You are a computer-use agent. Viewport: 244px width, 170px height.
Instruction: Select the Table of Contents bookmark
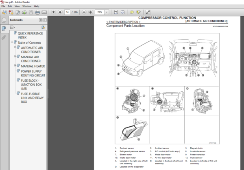[29, 42]
